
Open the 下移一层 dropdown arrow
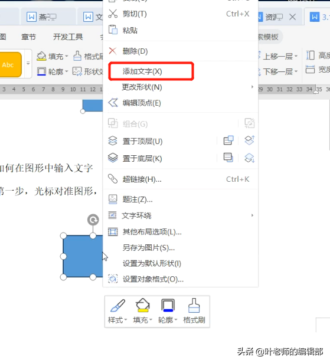pos(296,71)
